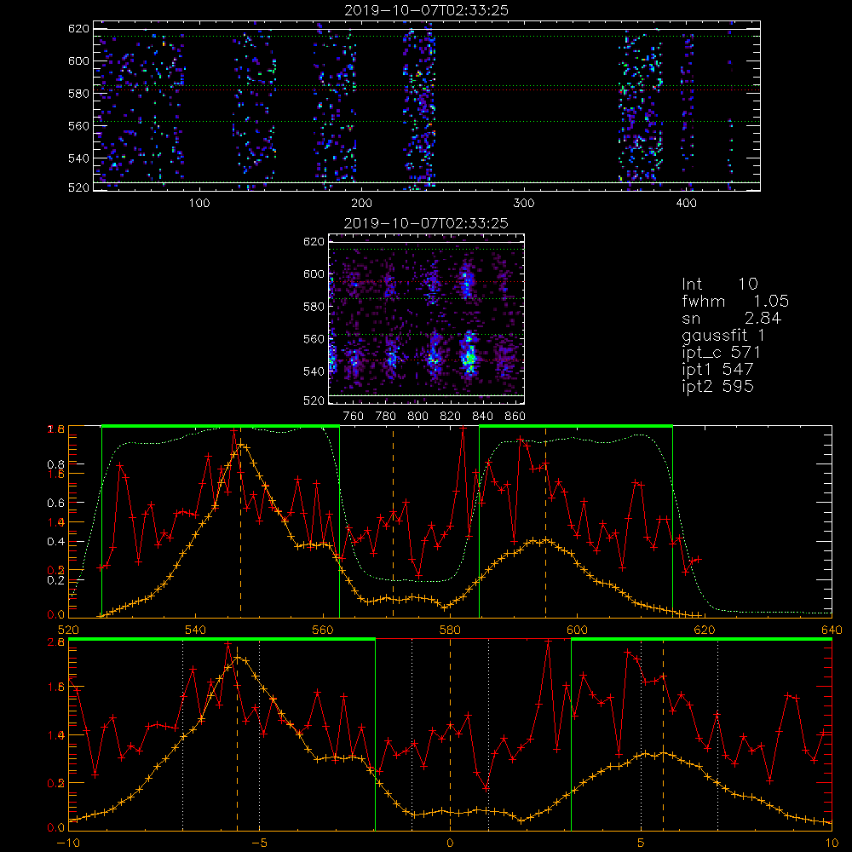Click the brightest blob in the middle image
852x852 pixels.
coord(469,356)
